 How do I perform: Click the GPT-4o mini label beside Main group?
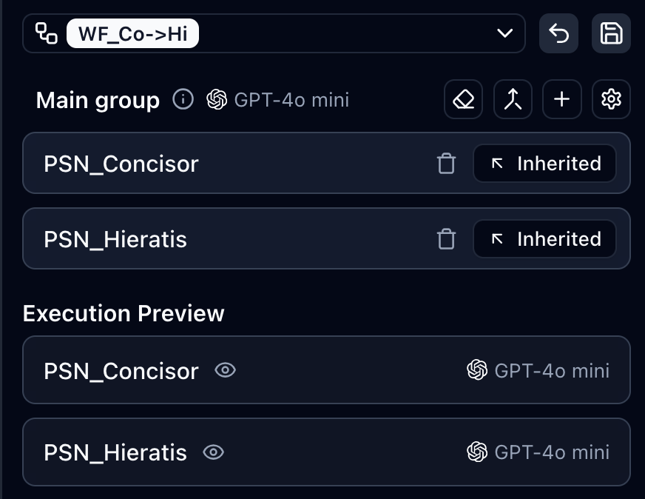click(x=278, y=100)
